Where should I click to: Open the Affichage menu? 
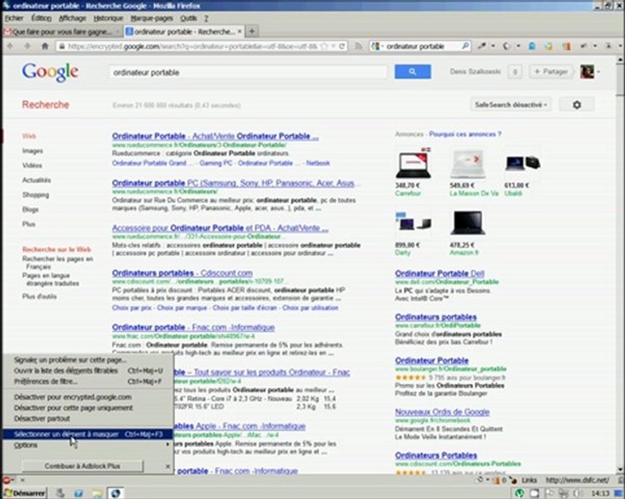[x=72, y=18]
